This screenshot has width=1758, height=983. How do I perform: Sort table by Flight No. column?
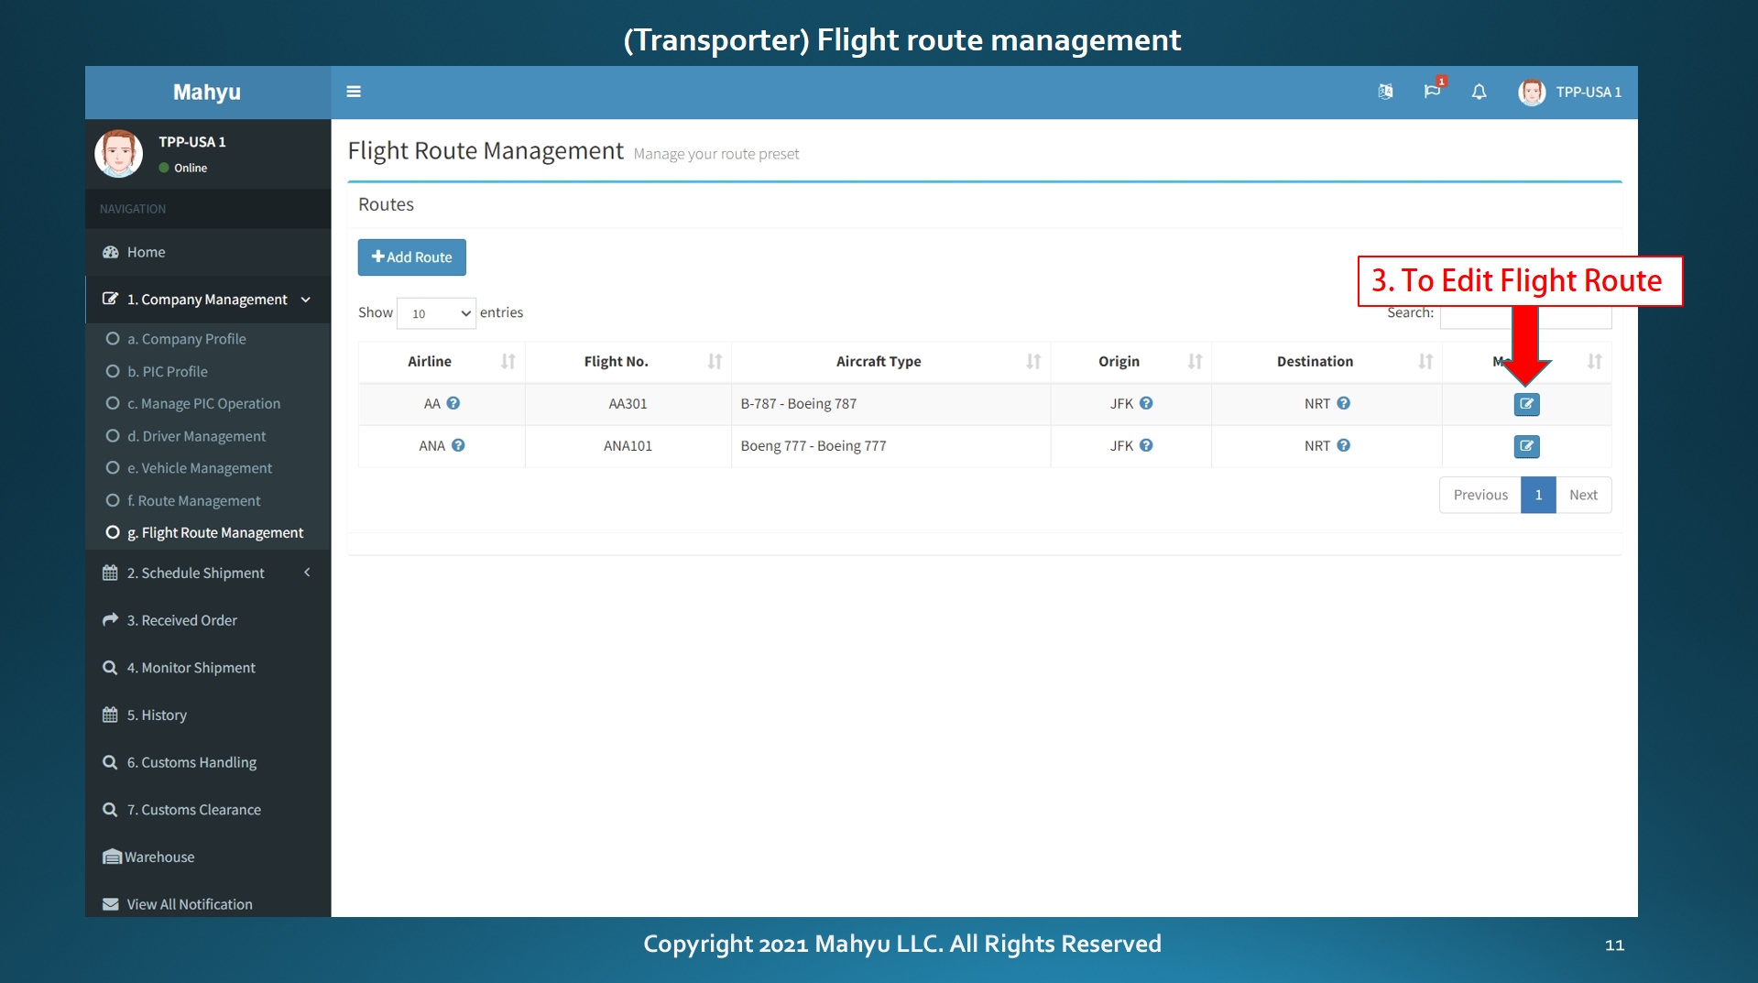[x=628, y=362]
